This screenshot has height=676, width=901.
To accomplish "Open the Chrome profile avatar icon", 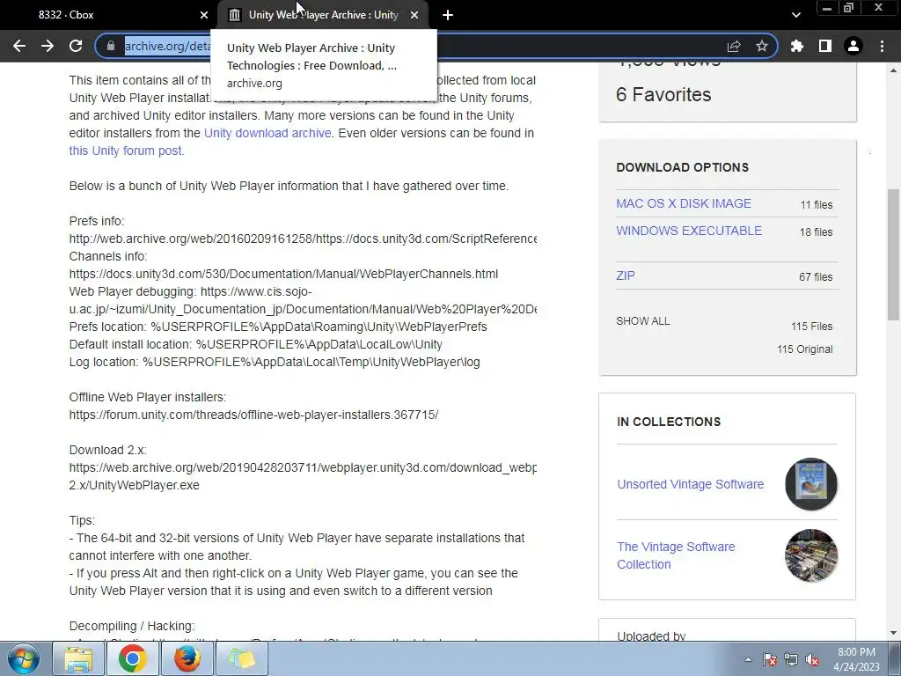I will pos(853,46).
